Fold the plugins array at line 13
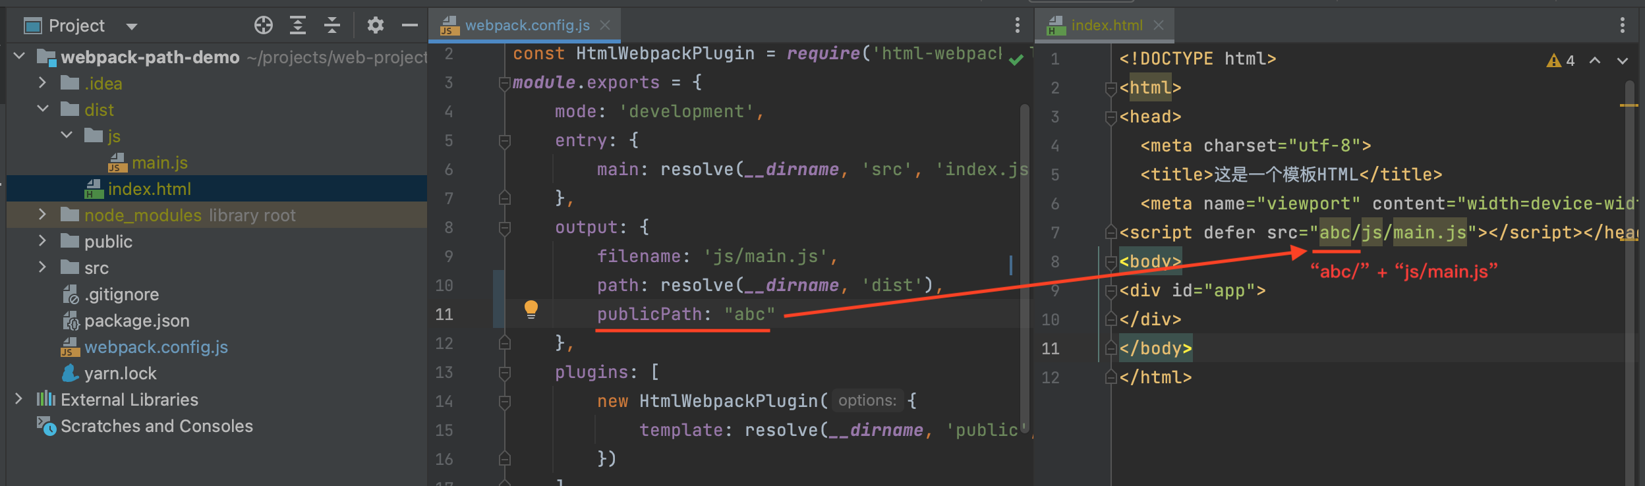Screen dimensions: 1645x486 (x=505, y=373)
